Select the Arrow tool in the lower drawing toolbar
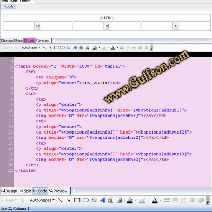 point(68,200)
